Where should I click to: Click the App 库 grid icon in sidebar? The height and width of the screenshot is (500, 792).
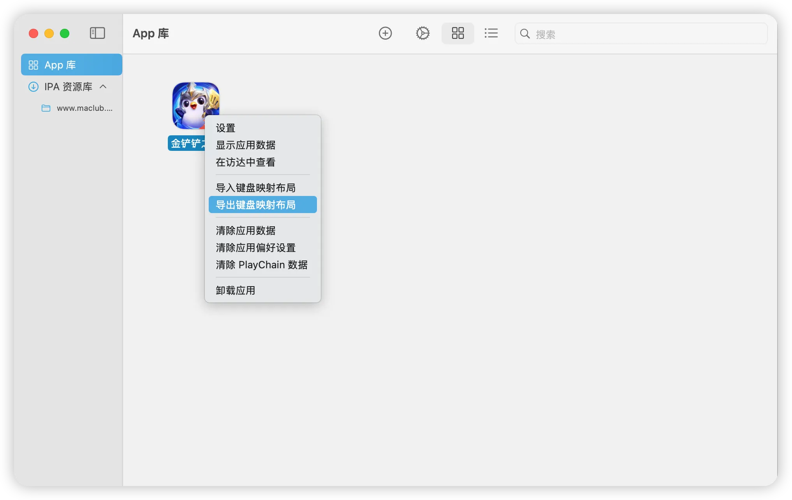coord(33,65)
